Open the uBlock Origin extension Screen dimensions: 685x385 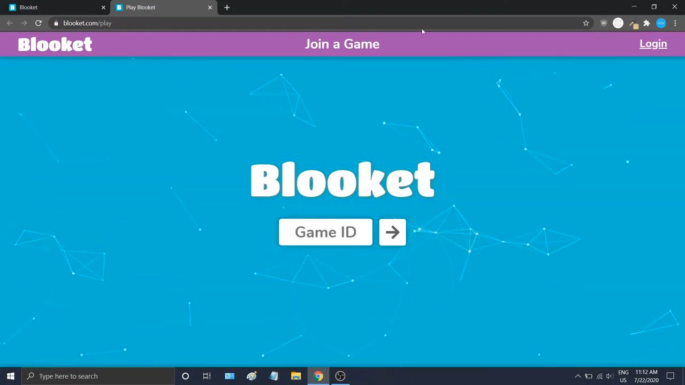coord(604,23)
